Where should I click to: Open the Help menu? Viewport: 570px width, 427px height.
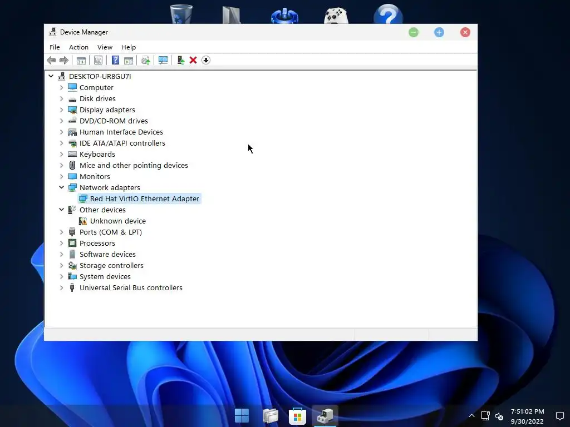pos(129,47)
